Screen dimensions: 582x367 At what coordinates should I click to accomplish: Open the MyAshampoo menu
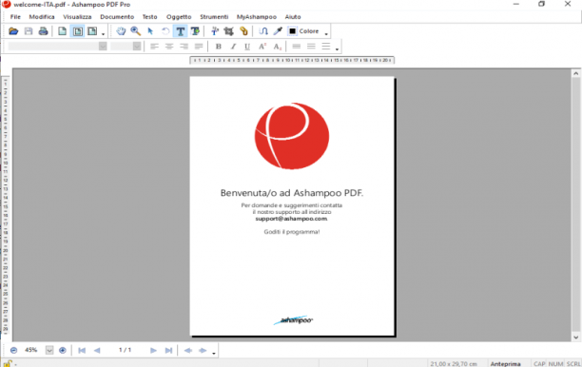coord(257,17)
